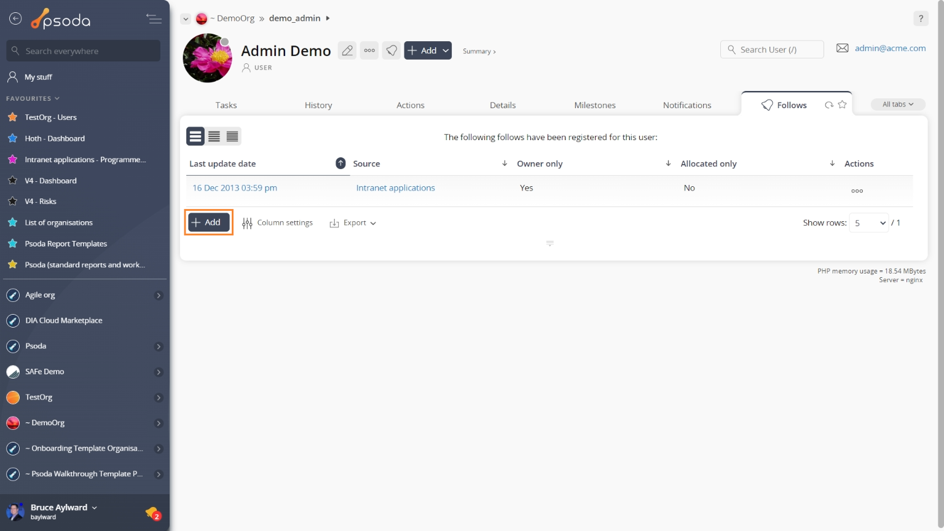This screenshot has height=531, width=944.
Task: Open the V4 - Dashboard favourite
Action: [x=50, y=181]
